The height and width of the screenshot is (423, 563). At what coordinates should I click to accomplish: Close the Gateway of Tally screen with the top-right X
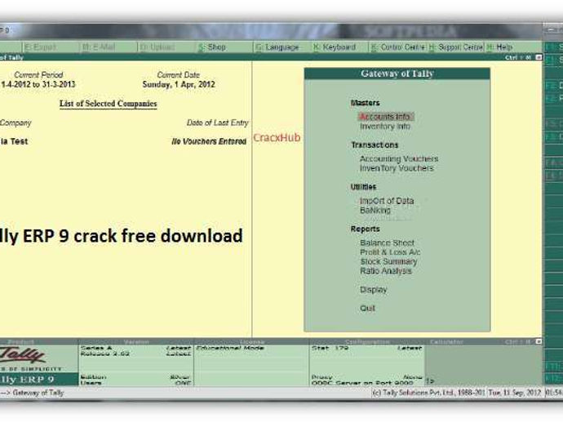coord(539,57)
